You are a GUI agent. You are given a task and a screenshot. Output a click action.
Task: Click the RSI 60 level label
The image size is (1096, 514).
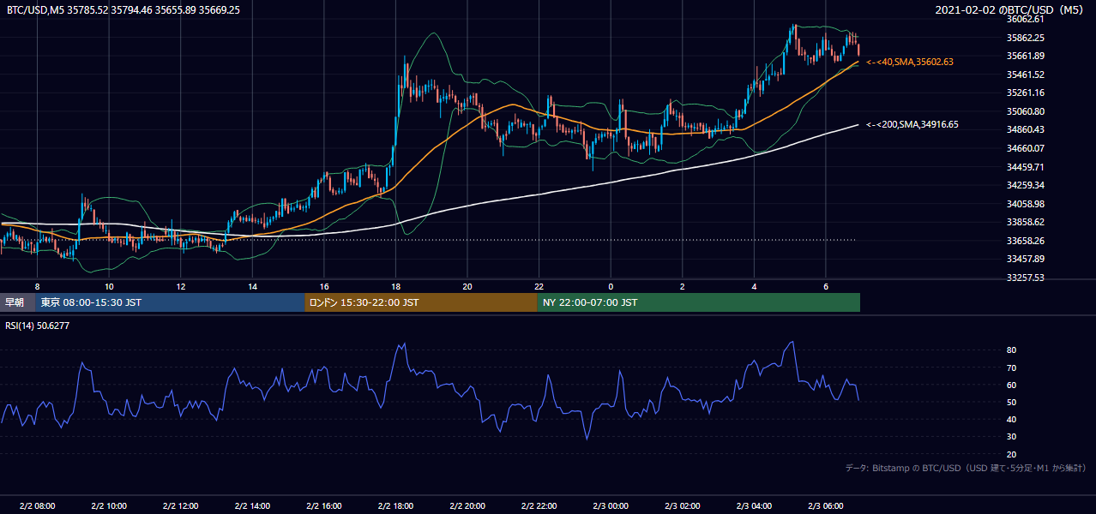[x=1012, y=385]
